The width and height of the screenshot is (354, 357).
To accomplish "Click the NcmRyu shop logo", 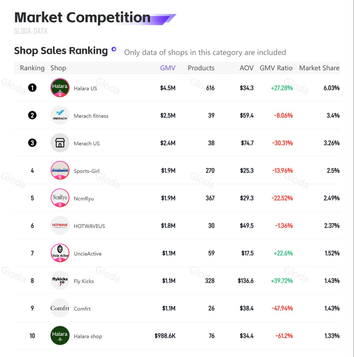I will pos(60,198).
